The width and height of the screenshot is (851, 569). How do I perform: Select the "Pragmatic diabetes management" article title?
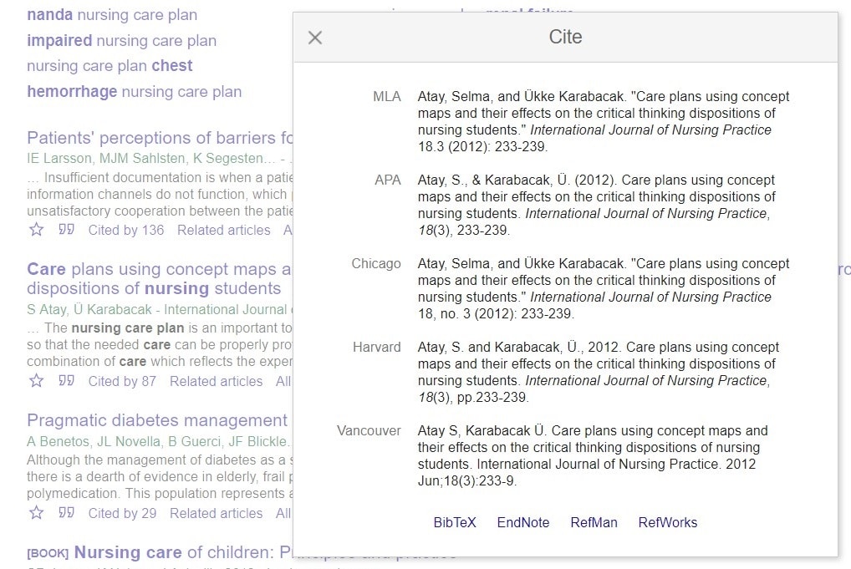(155, 419)
